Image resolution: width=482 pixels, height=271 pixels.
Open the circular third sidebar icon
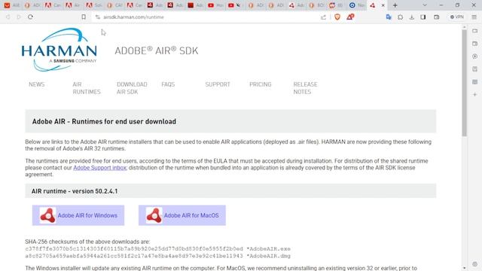pyautogui.click(x=475, y=56)
